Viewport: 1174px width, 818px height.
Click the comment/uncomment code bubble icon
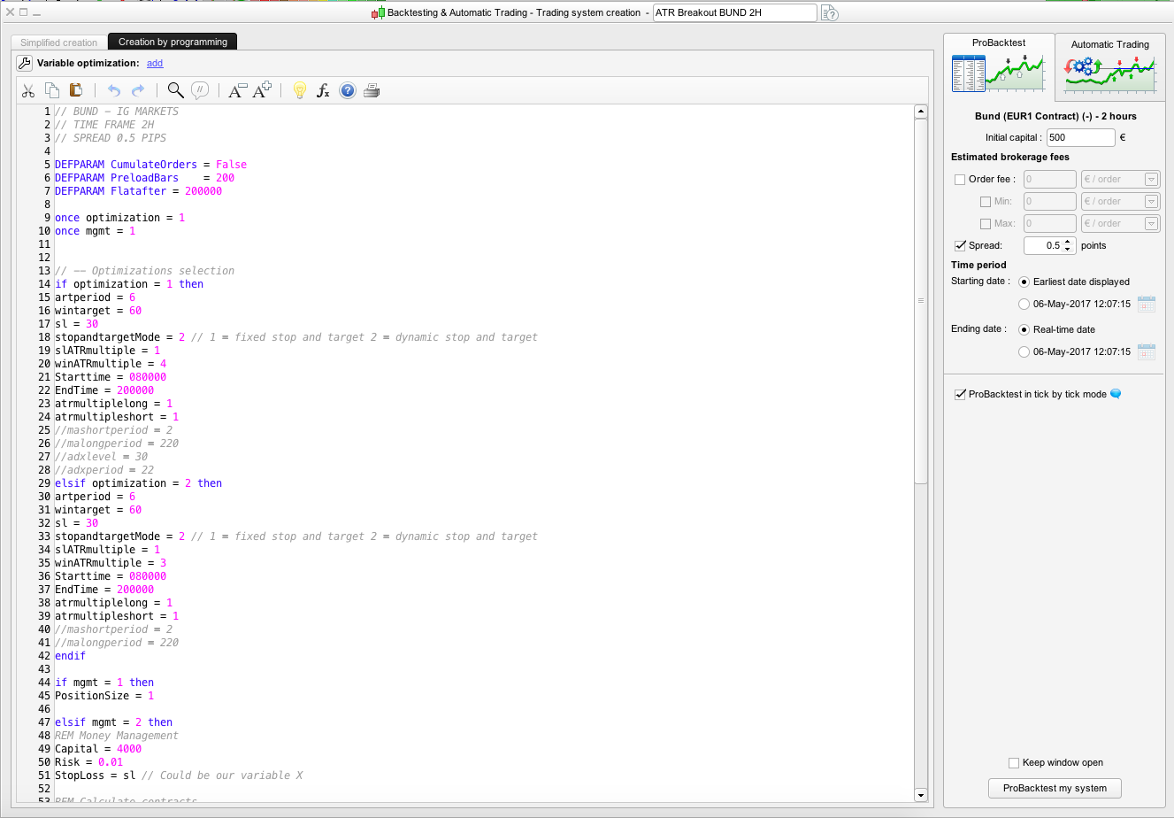click(201, 90)
